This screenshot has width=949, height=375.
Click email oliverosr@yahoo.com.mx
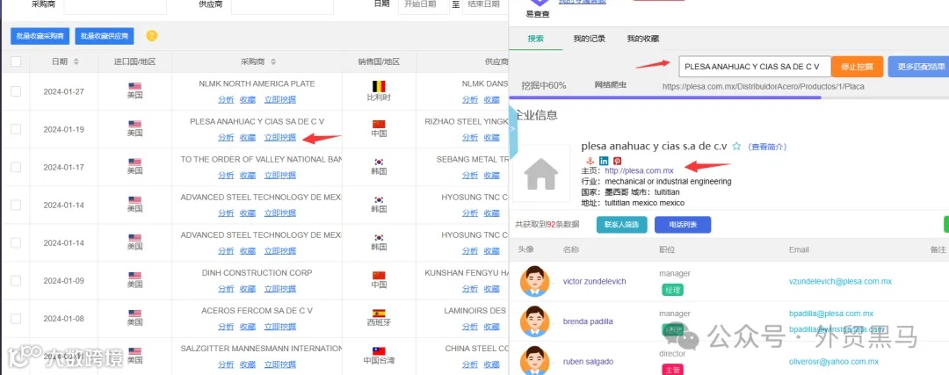[833, 361]
